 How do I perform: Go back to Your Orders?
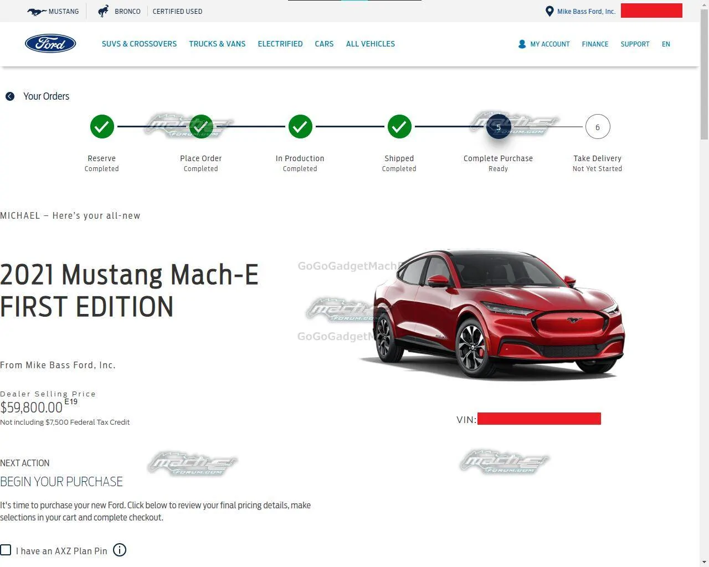(46, 96)
